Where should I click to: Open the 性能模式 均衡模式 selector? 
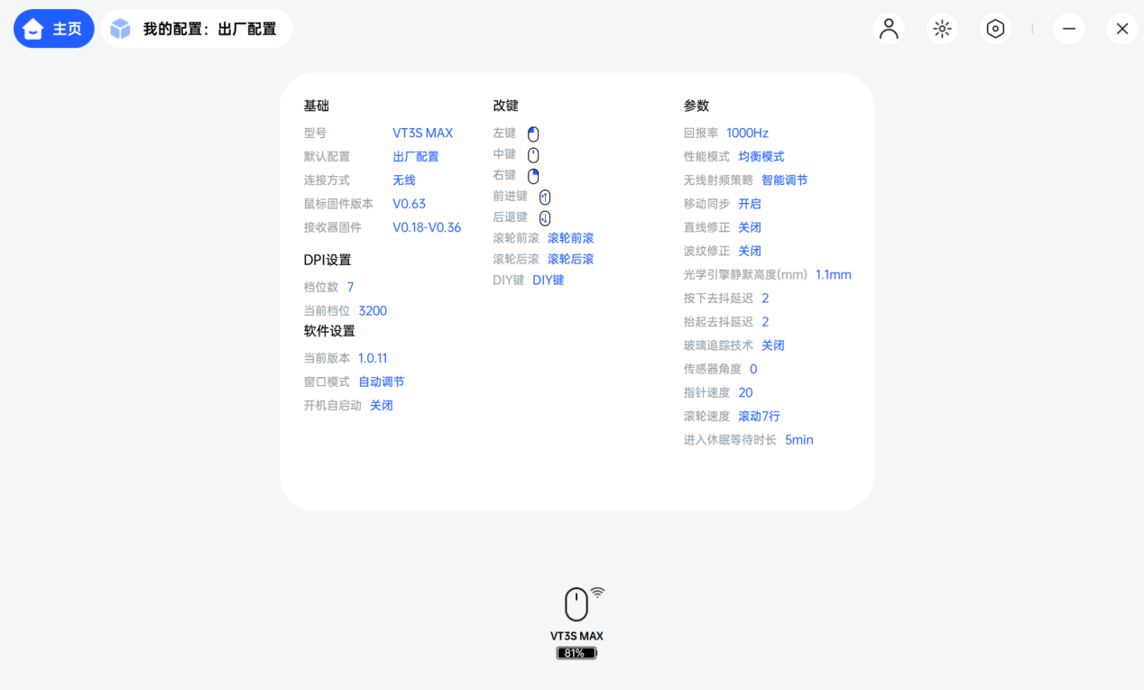pyautogui.click(x=761, y=155)
